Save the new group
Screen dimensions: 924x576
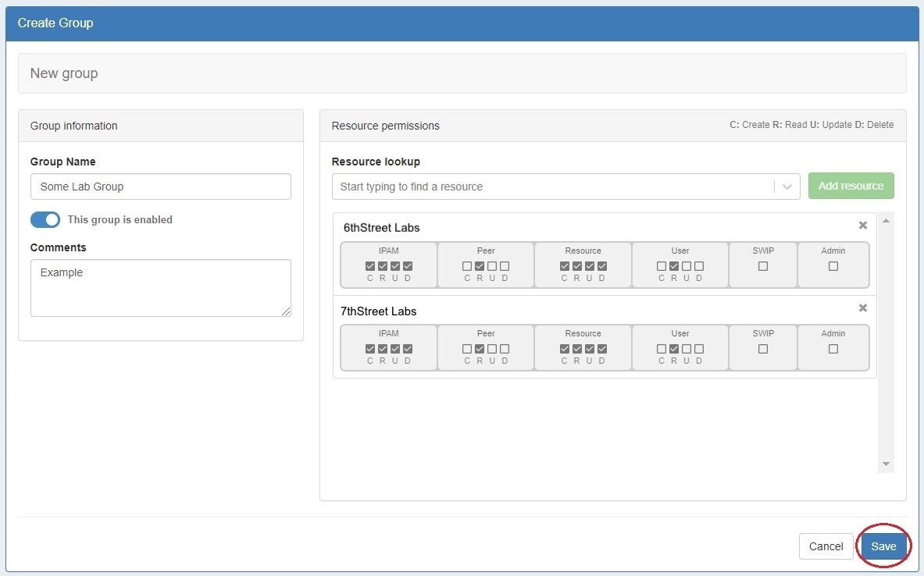point(883,546)
